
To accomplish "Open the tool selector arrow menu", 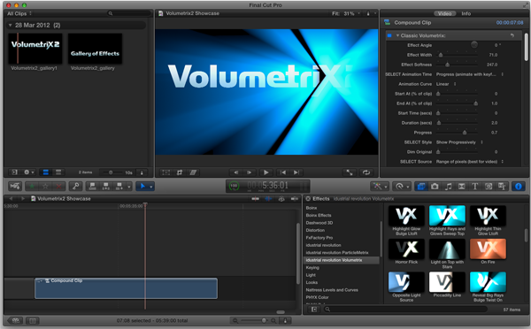I will point(145,186).
